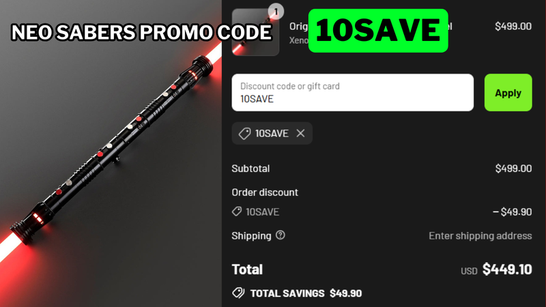
Task: Click the discount code input field
Action: 352,93
